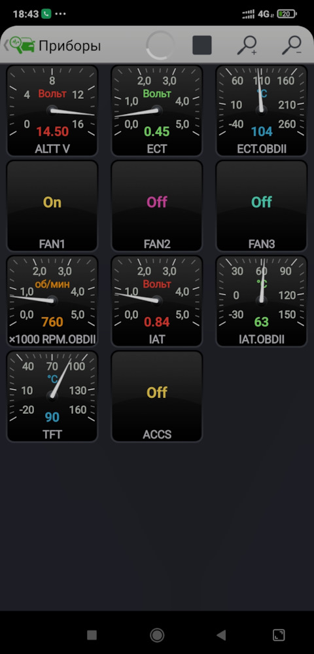Select the FAN2 Off status tile
This screenshot has width=314, height=654.
pos(157,206)
